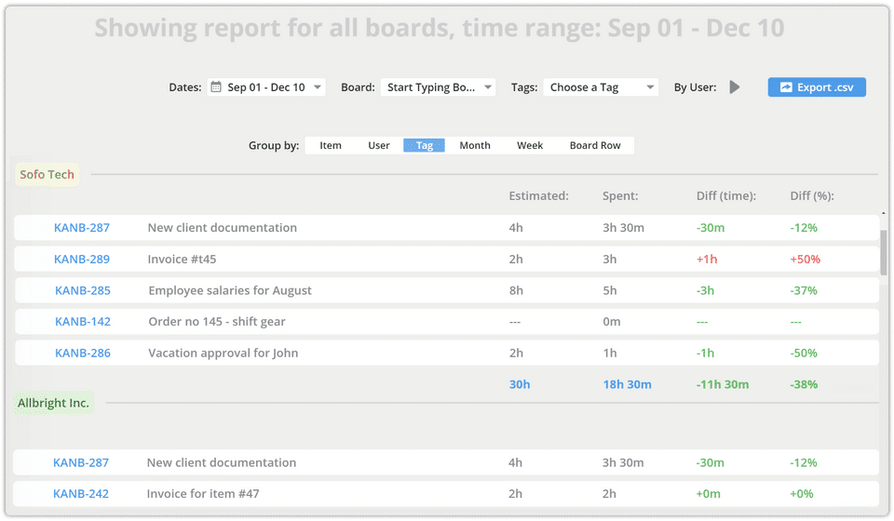
Task: Click the Allbright Inc. tag label
Action: [x=54, y=403]
